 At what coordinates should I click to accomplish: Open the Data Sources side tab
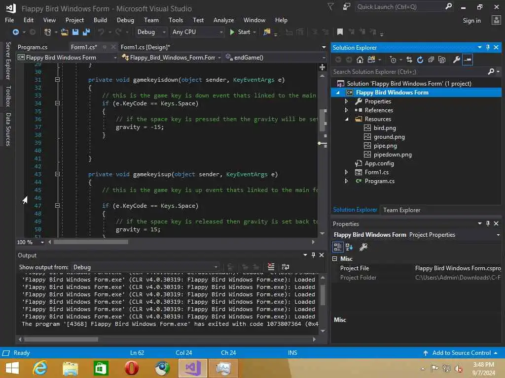[x=8, y=129]
